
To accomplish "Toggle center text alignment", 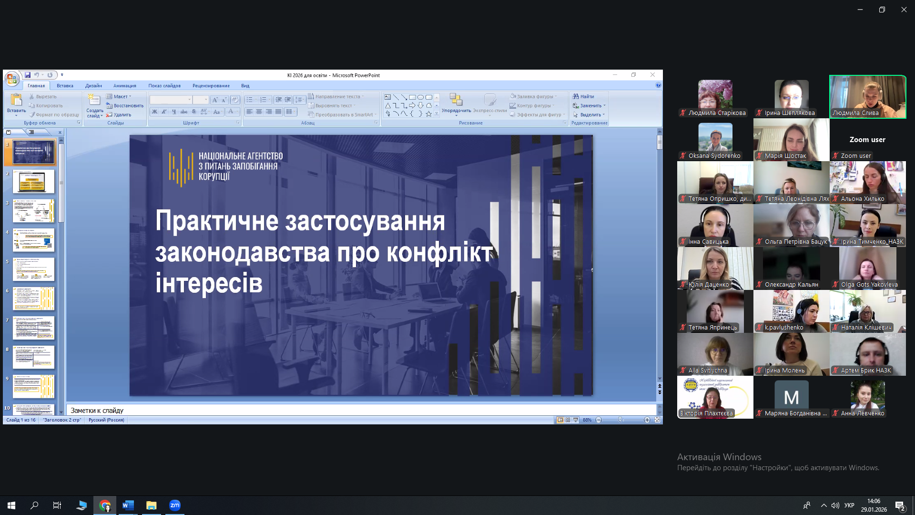I will 259,112.
